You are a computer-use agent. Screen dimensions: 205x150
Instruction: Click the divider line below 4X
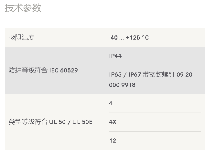(x=155, y=131)
